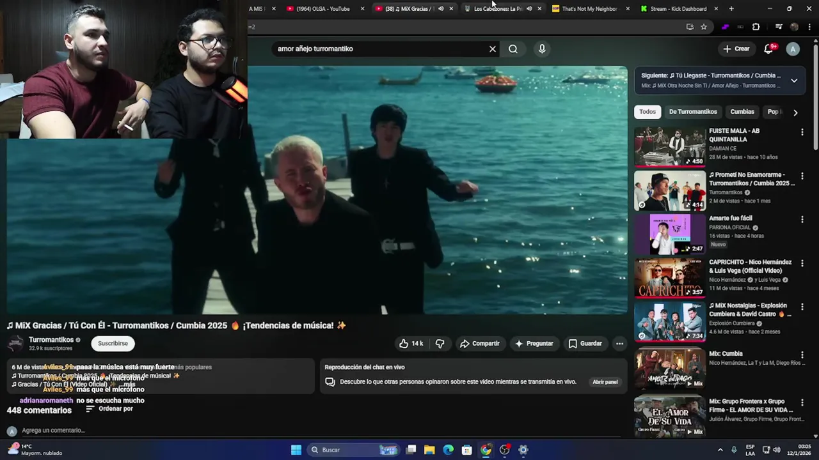This screenshot has width=819, height=460.
Task: Open options menu for Amarte fue fácil
Action: point(802,220)
